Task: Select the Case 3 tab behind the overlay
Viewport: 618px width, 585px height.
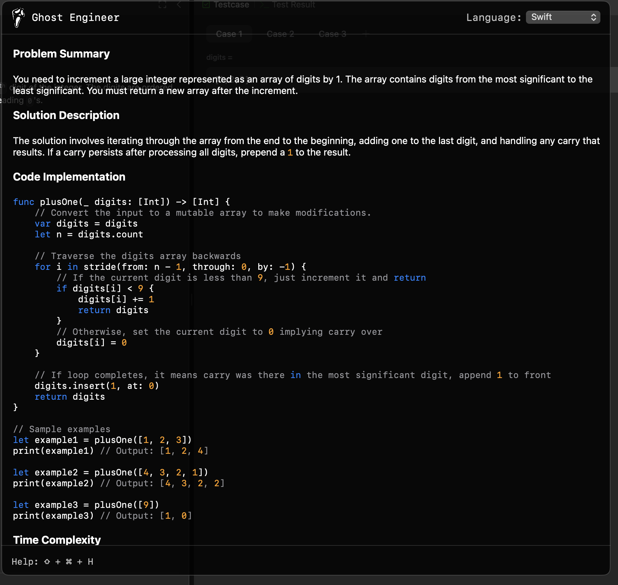Action: click(x=332, y=34)
